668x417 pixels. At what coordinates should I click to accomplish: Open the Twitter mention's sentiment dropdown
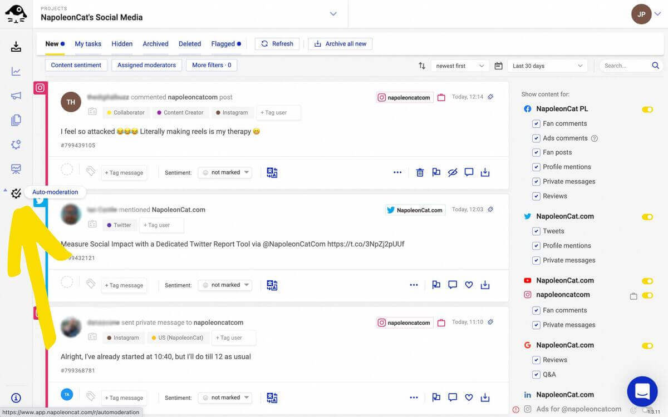pos(225,285)
